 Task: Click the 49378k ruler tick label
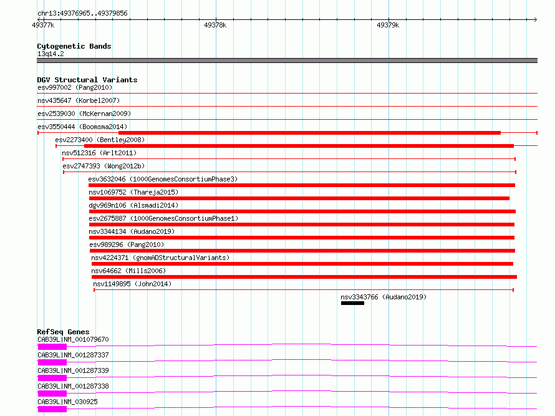click(x=215, y=25)
